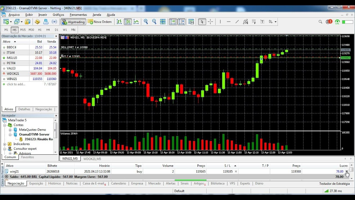
Task: Close the winj21 position
Action: pos(347,171)
